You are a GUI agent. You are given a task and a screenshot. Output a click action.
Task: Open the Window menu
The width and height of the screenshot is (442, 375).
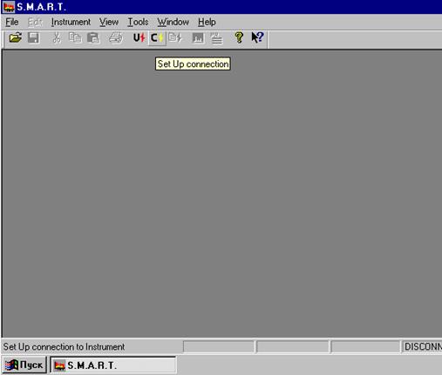coord(173,22)
